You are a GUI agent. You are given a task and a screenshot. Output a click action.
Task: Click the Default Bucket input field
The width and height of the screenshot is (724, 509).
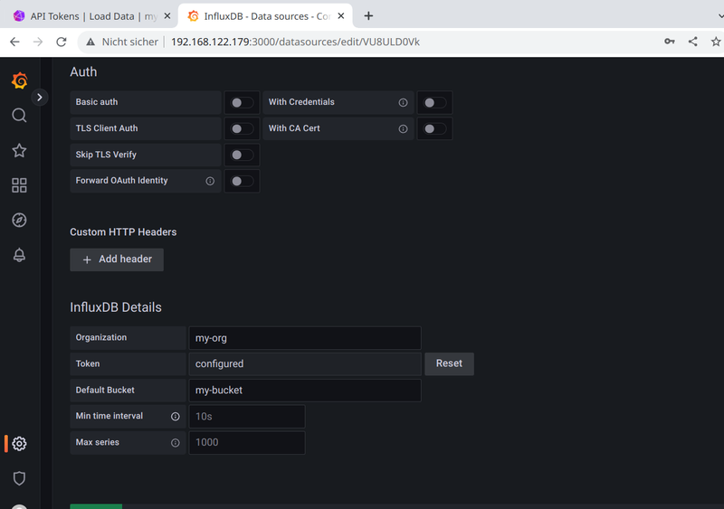(x=305, y=390)
